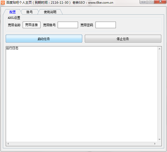Start the task with 启动任务 button
The height and width of the screenshot is (152, 167).
pyautogui.click(x=44, y=39)
